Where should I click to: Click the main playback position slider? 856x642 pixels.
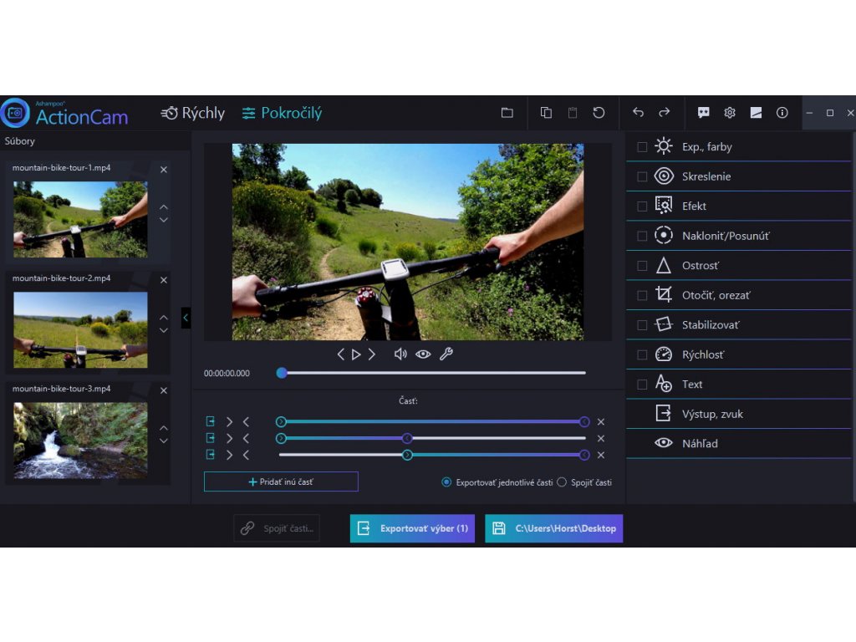431,373
